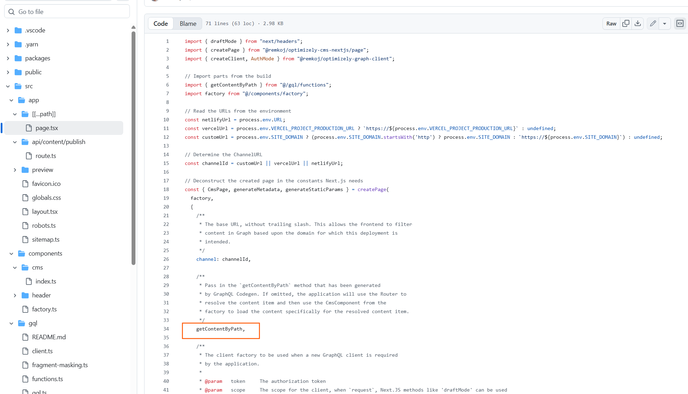The height and width of the screenshot is (394, 688).
Task: Click the search icon in Go to file
Action: (12, 12)
